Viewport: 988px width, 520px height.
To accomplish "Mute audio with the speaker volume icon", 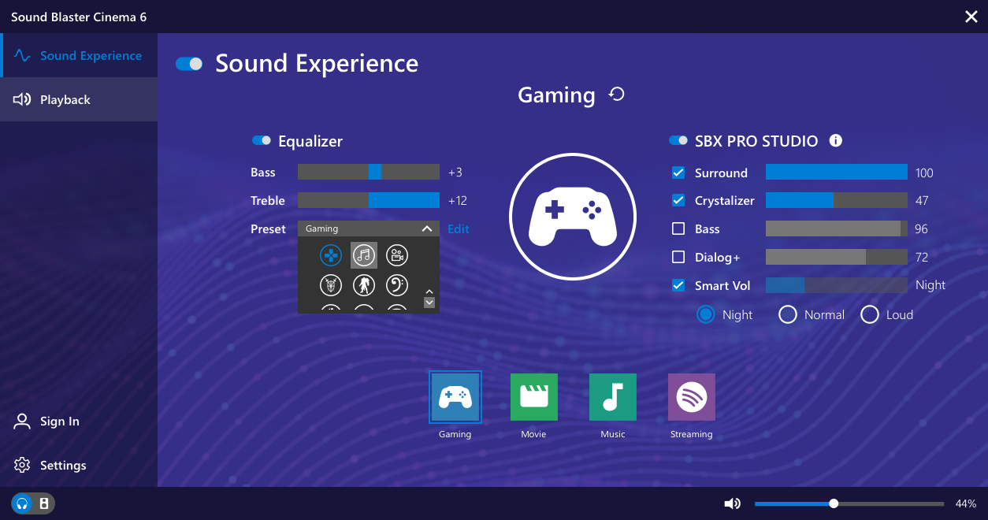I will tap(733, 503).
